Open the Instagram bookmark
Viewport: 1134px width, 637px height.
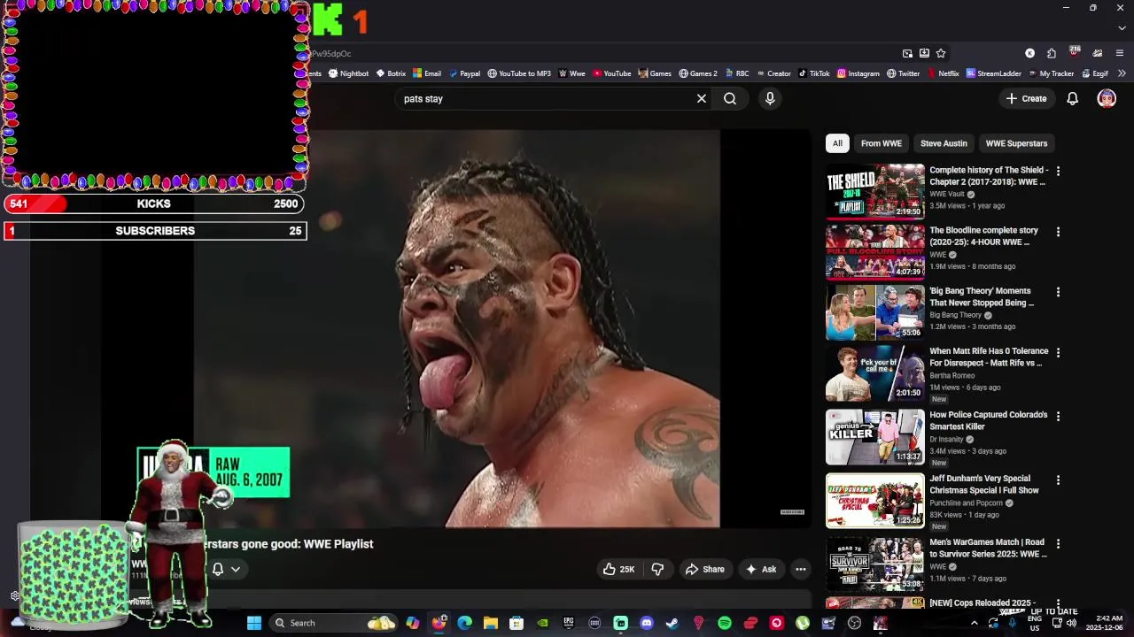tap(858, 73)
